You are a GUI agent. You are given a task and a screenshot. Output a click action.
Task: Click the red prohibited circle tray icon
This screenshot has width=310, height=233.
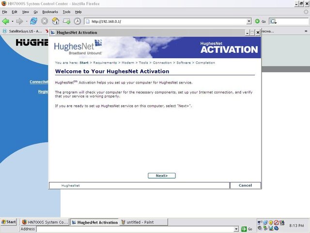click(276, 223)
